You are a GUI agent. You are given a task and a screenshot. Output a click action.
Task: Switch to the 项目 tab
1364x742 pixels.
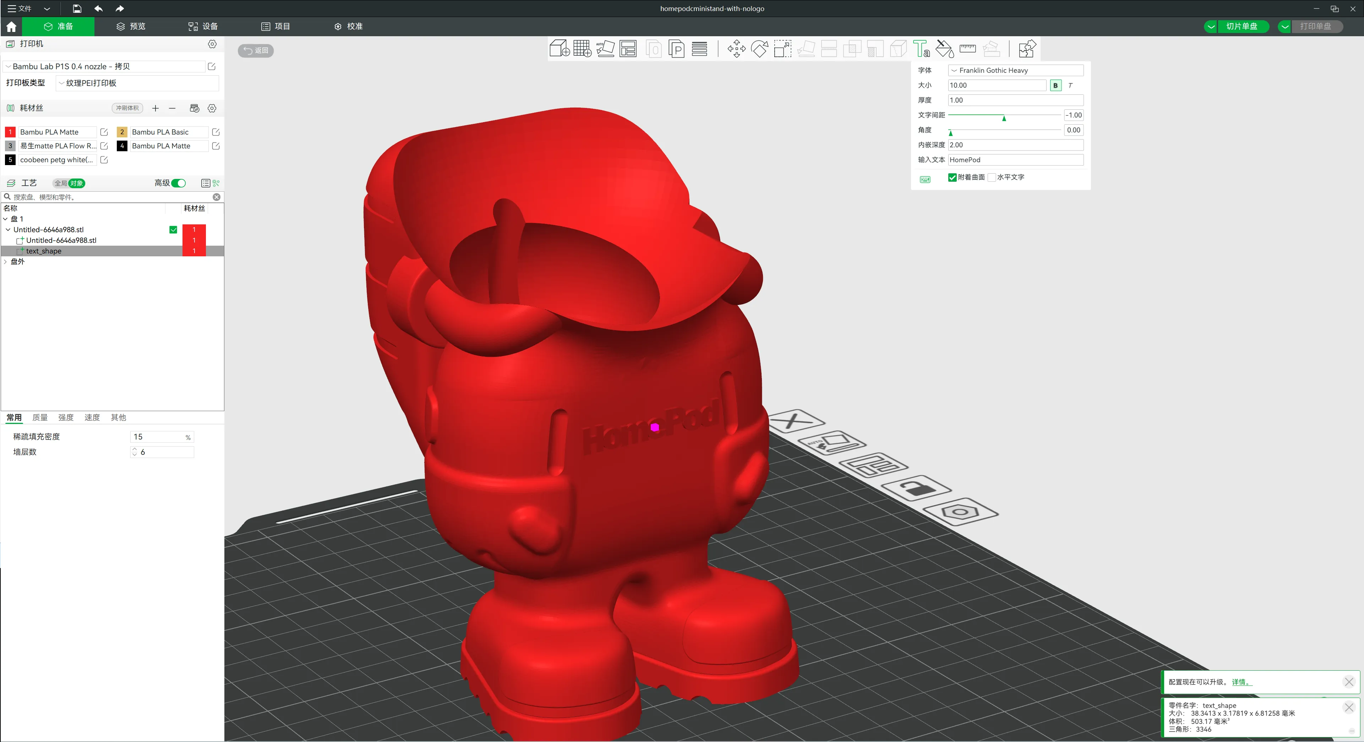click(275, 27)
